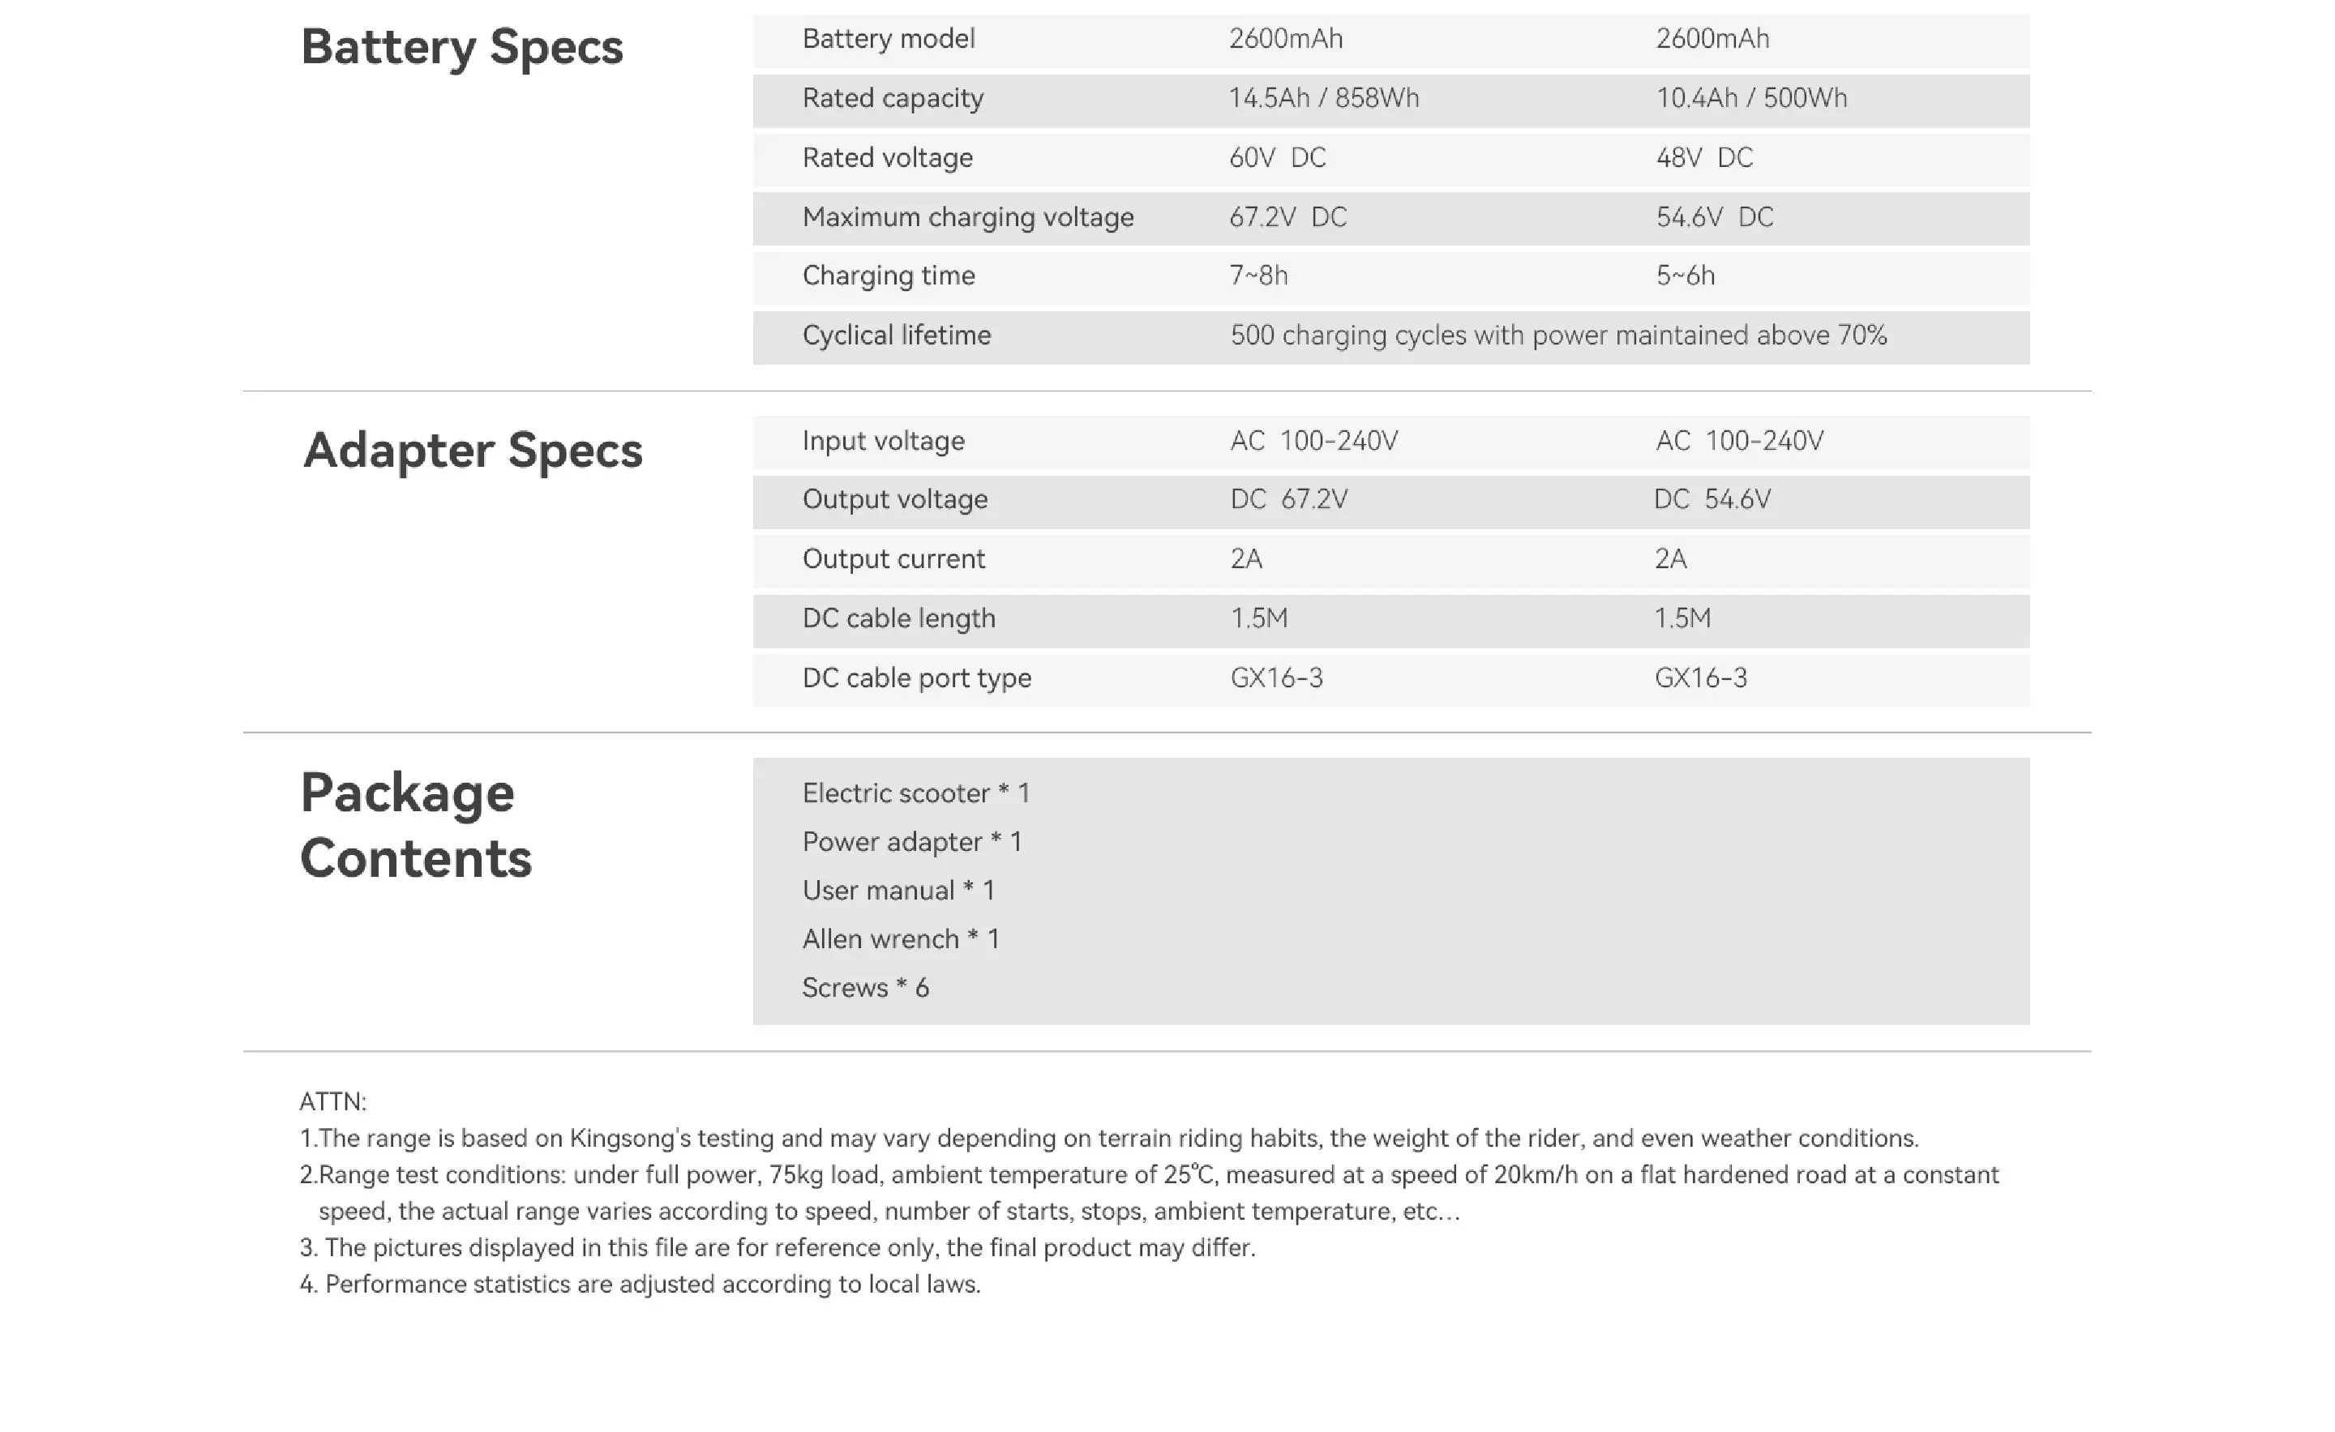This screenshot has width=2335, height=1432.
Task: Select the Screws * 6 package item
Action: (865, 988)
